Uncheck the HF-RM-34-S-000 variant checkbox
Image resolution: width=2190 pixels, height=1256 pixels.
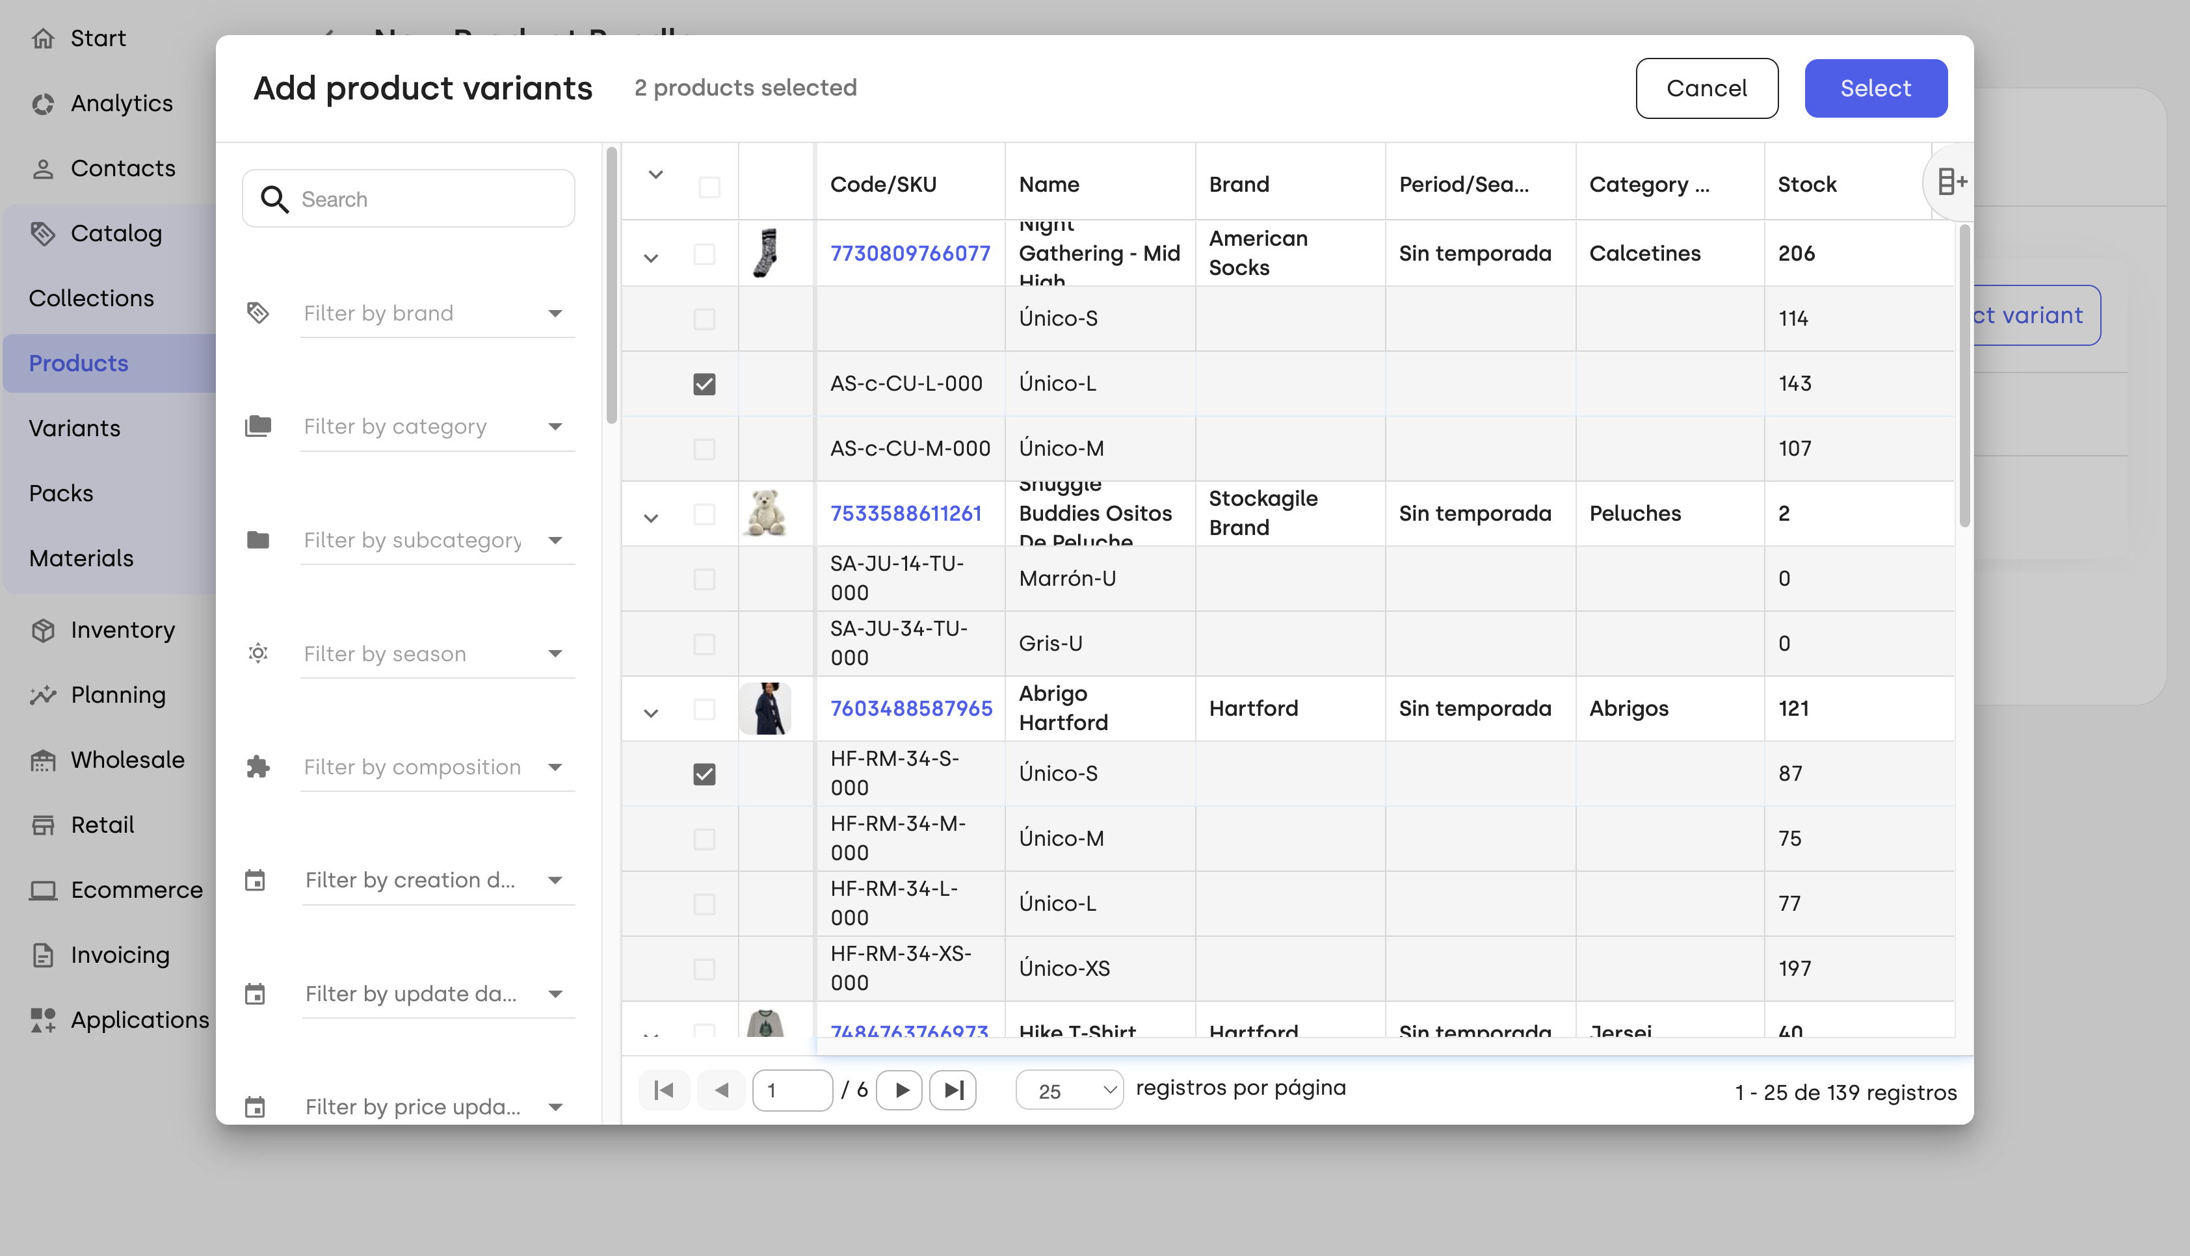click(704, 774)
